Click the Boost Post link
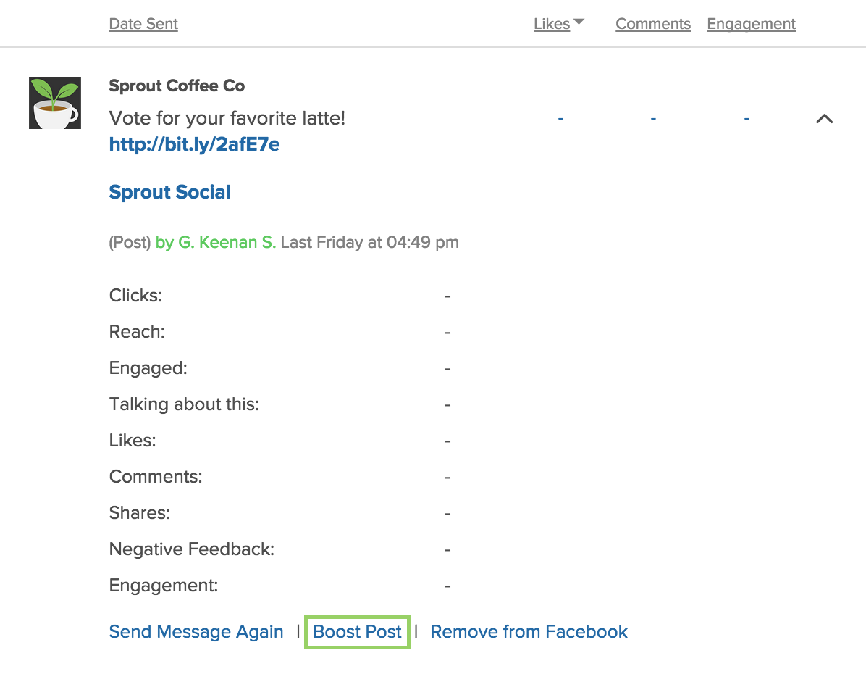The image size is (866, 674). pyautogui.click(x=357, y=631)
